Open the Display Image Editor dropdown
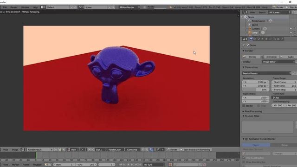This screenshot has height=167, width=297. (x=278, y=62)
